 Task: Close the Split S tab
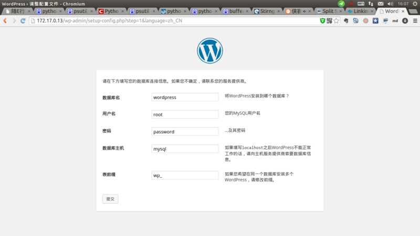340,11
